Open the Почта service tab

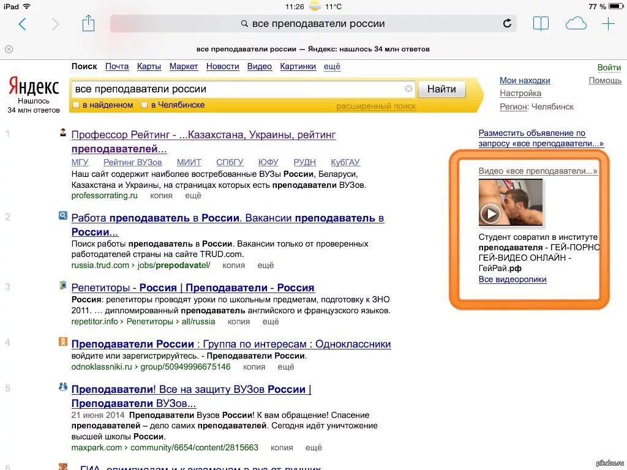pyautogui.click(x=117, y=66)
